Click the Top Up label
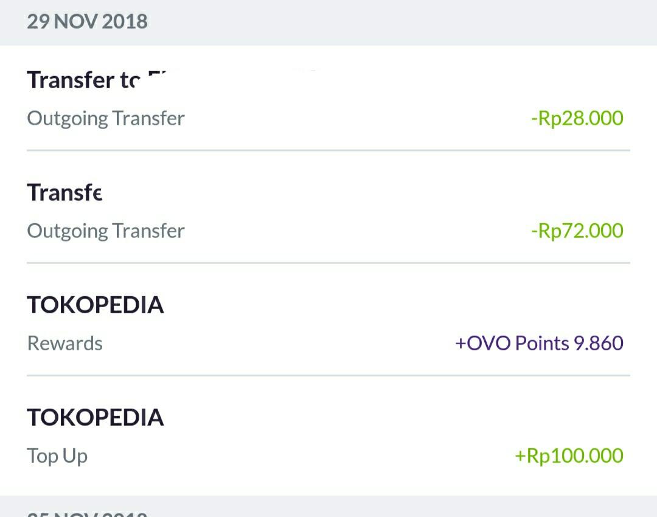Viewport: 657px width, 517px height. 57,456
